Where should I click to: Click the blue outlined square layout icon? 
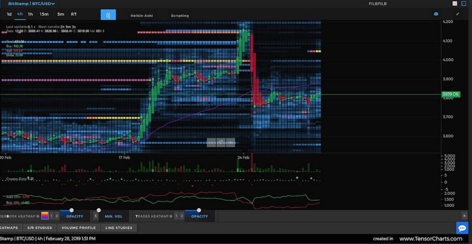[x=463, y=4]
